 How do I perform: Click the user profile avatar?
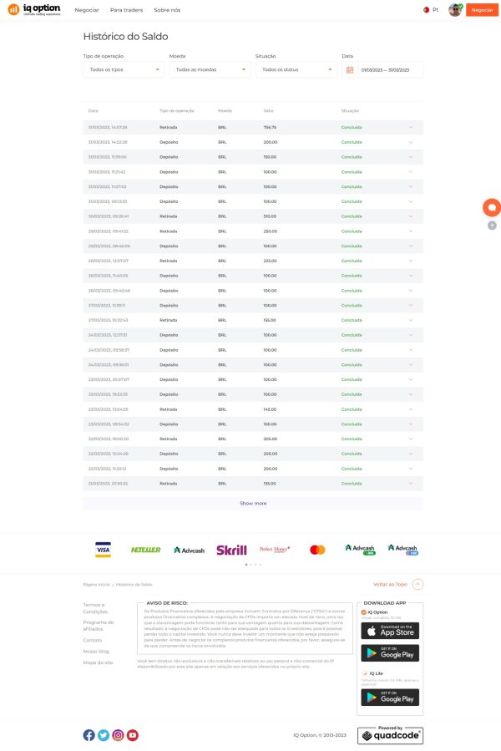[x=455, y=9]
